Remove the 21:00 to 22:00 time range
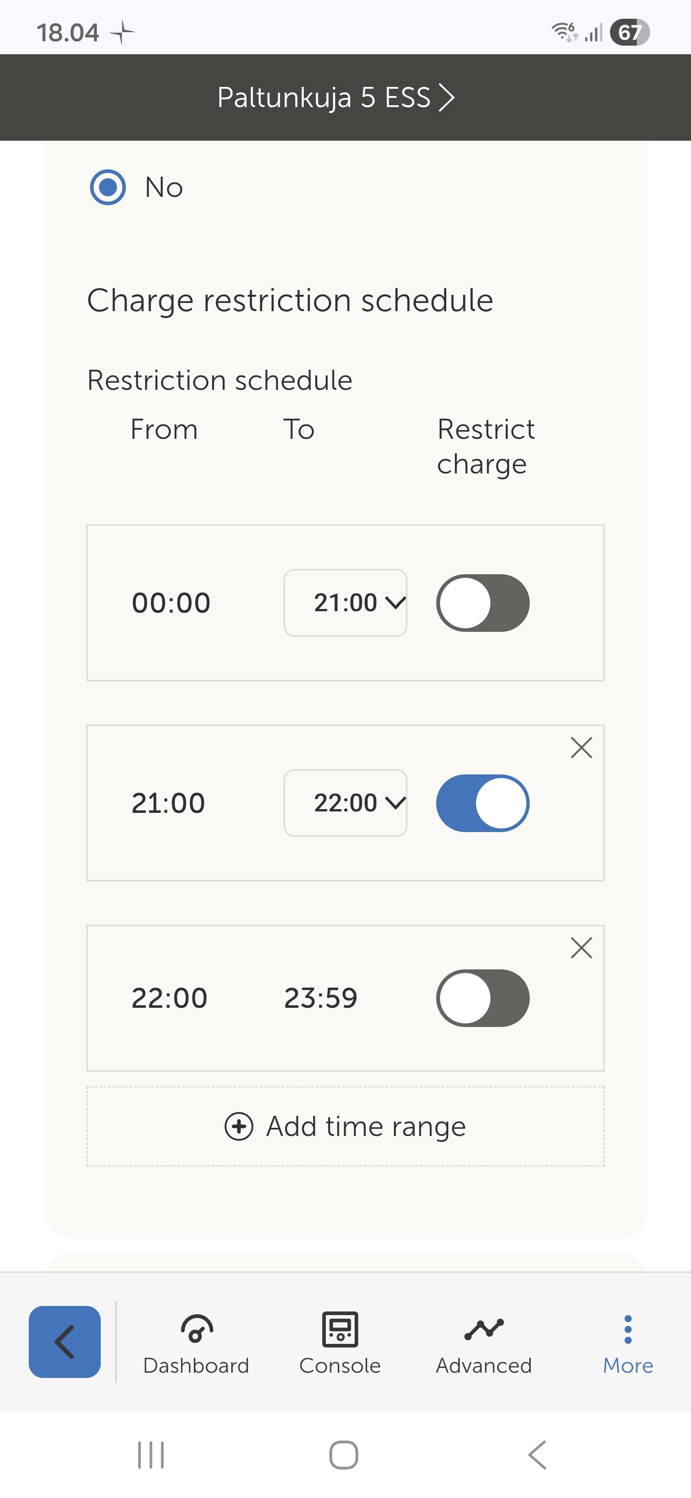This screenshot has height=1498, width=691. tap(581, 748)
